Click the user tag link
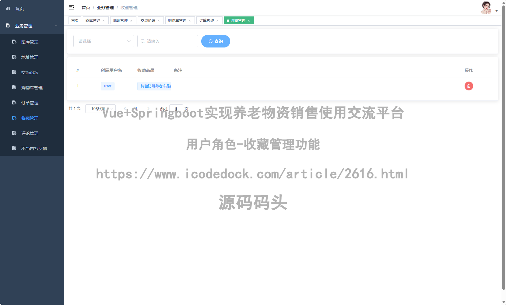506x305 pixels. tap(107, 86)
